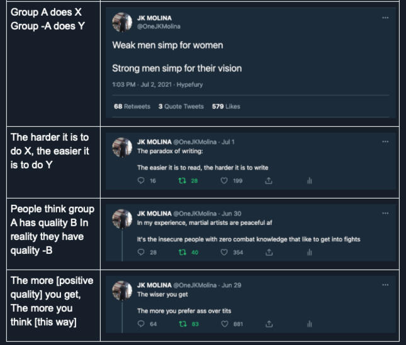Open three-dot menu on Jun 29 tweet

click(x=385, y=285)
